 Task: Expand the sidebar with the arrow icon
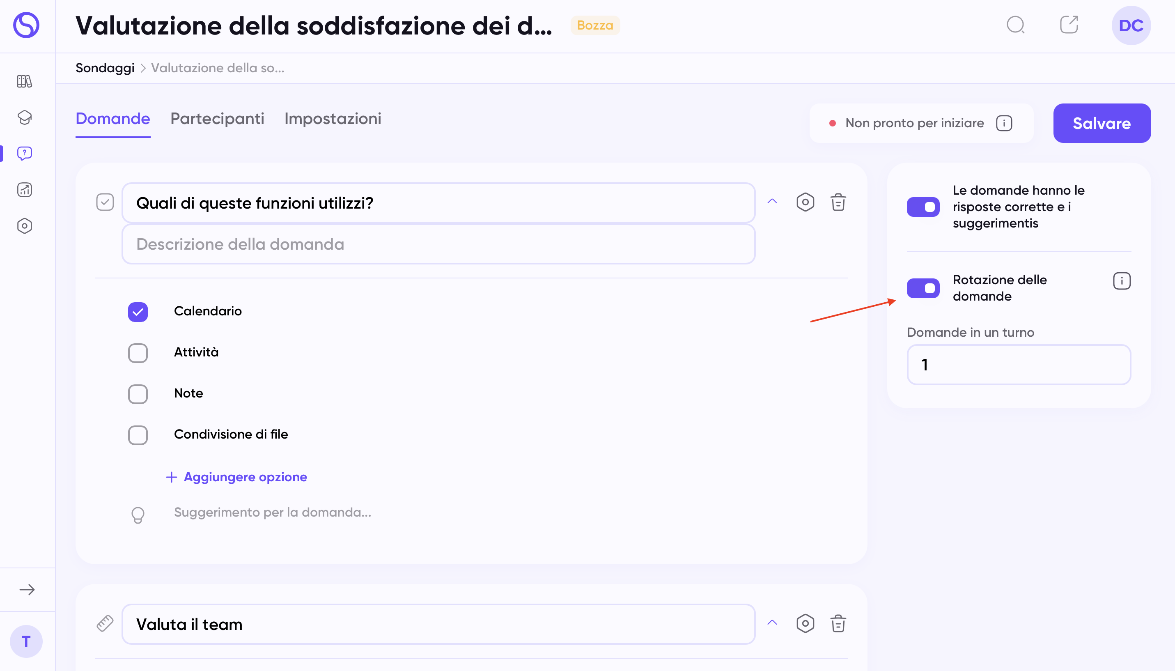(27, 589)
